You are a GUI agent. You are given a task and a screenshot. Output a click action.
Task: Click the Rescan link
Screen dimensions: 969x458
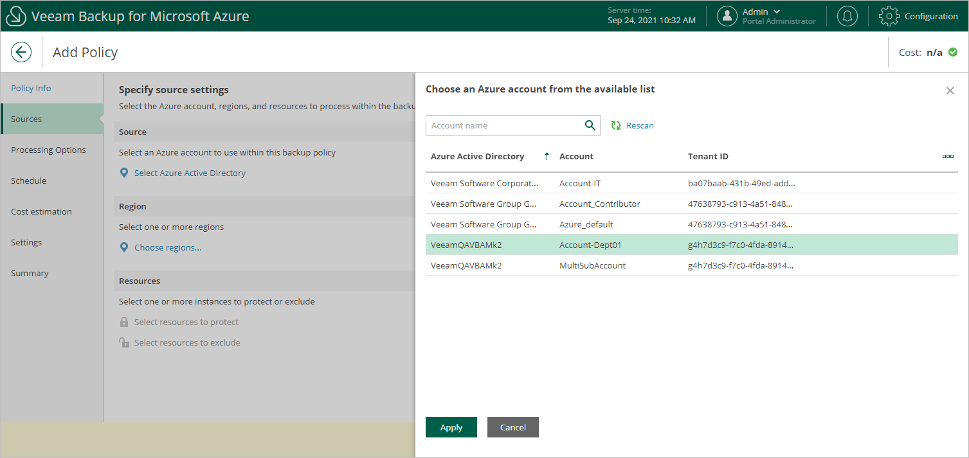click(x=640, y=125)
